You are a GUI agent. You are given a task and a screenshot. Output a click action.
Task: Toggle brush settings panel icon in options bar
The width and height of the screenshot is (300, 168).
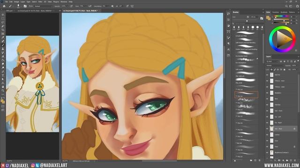[25, 6]
